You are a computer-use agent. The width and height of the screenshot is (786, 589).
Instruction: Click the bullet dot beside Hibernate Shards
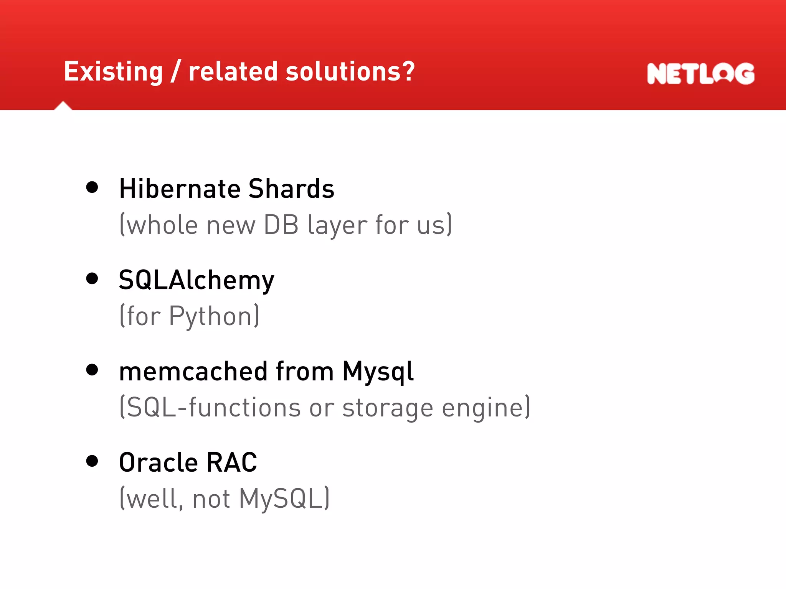click(x=92, y=187)
